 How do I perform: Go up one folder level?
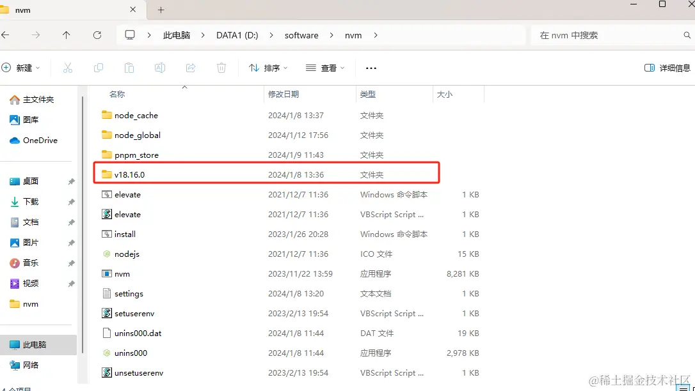(x=66, y=35)
